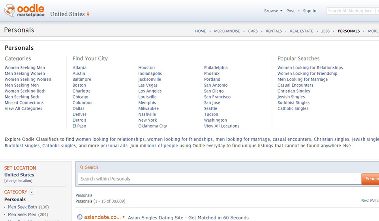
Task: Click the Search within Personals field
Action: (220, 179)
